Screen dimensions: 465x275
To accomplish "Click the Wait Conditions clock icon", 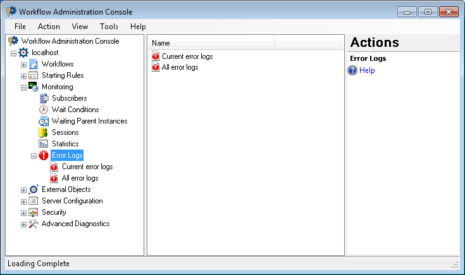I will click(44, 110).
